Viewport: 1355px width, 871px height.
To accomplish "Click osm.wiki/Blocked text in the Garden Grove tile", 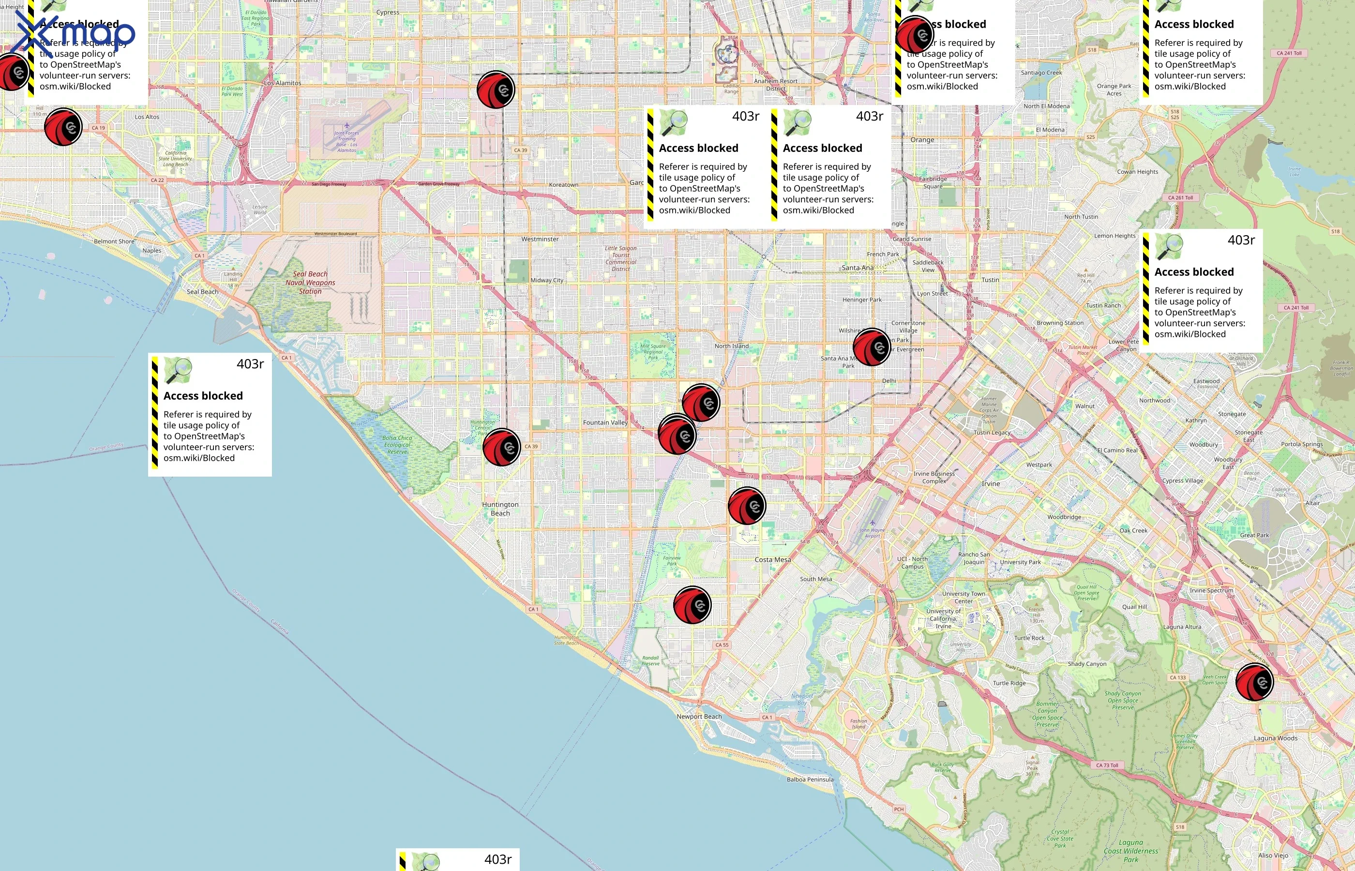I will 694,210.
